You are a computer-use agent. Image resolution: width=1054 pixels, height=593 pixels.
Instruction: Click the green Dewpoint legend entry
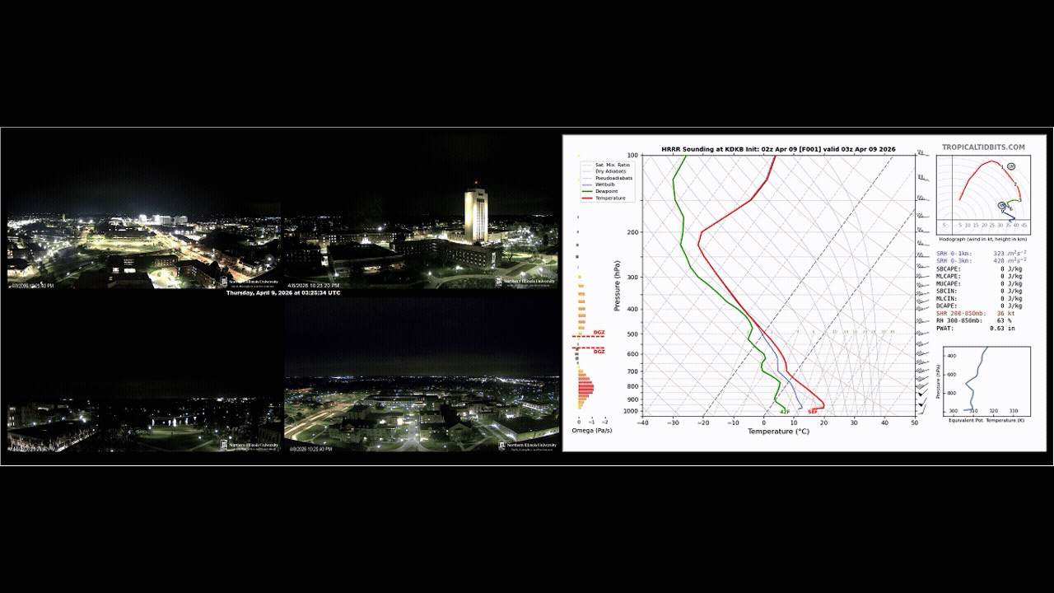point(606,192)
